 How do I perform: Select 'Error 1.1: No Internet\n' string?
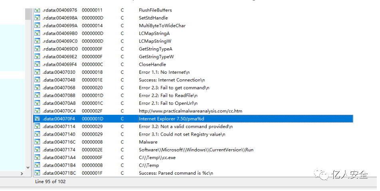pos(164,72)
